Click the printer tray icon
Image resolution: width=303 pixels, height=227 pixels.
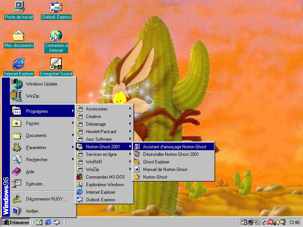click(x=263, y=222)
